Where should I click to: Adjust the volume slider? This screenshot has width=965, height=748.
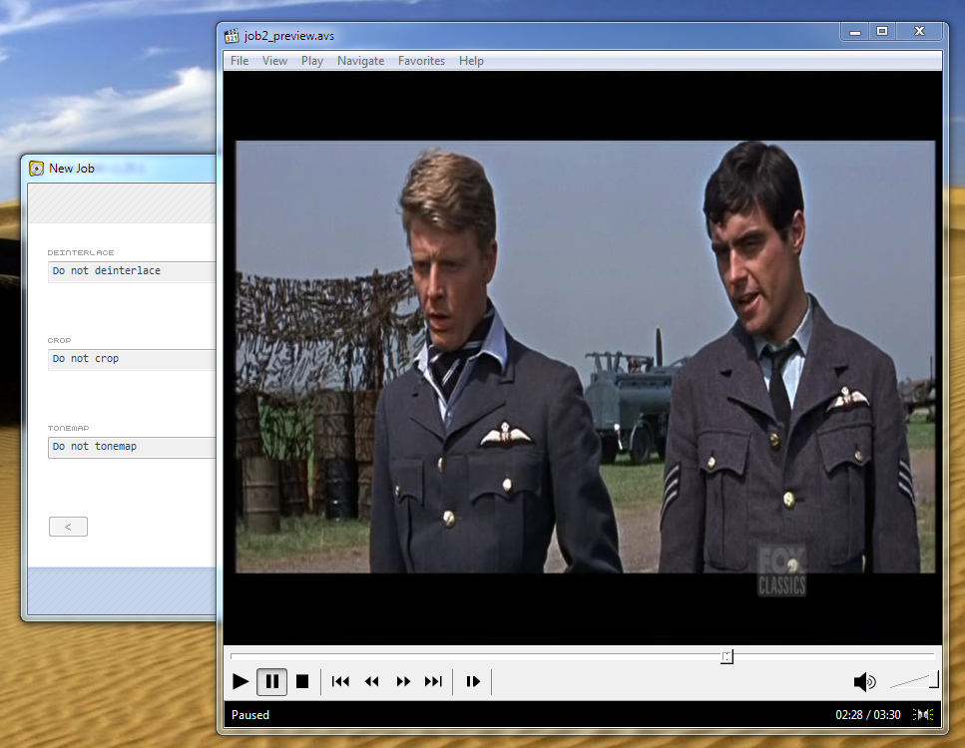pos(914,680)
